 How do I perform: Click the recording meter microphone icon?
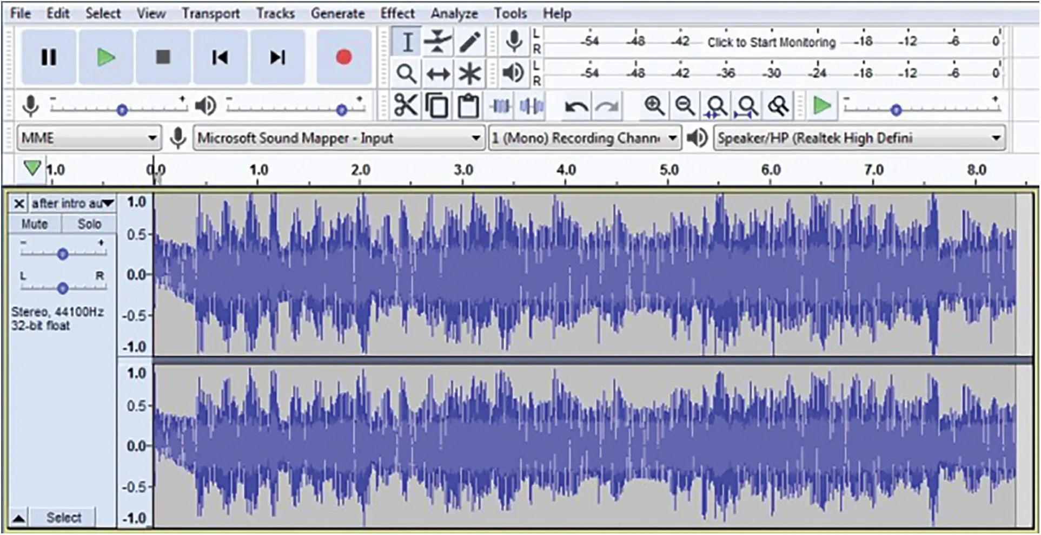click(x=514, y=42)
